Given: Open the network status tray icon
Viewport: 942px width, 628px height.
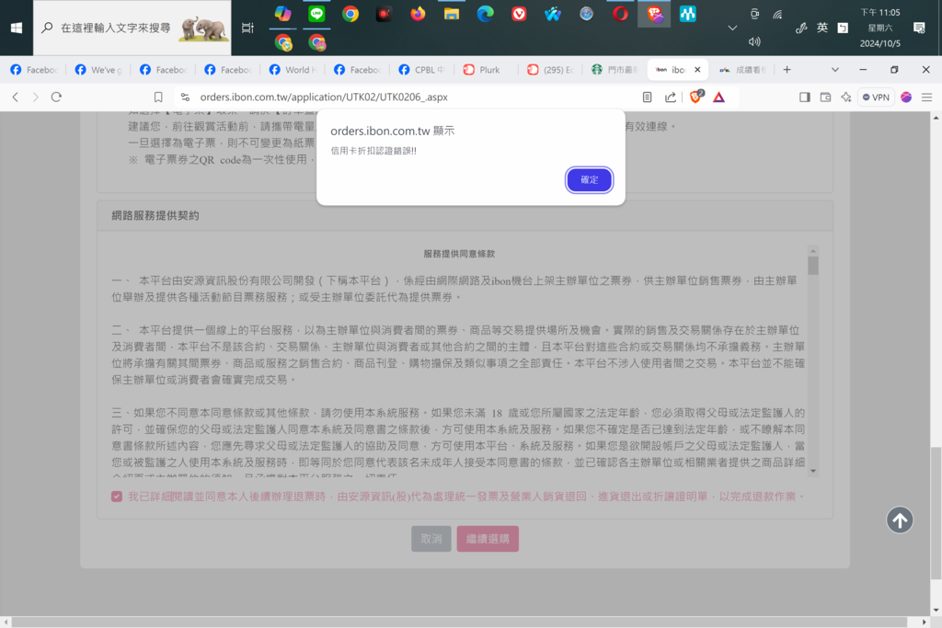Looking at the screenshot, I should click(x=777, y=14).
